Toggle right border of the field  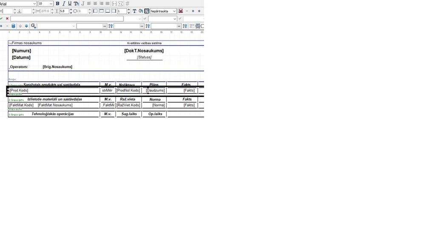pyautogui.click(x=114, y=11)
